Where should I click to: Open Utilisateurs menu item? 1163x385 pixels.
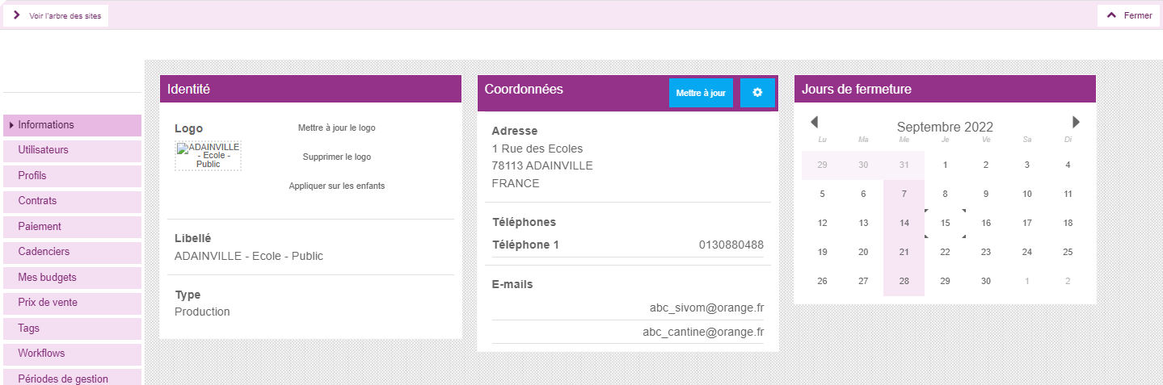pyautogui.click(x=73, y=150)
